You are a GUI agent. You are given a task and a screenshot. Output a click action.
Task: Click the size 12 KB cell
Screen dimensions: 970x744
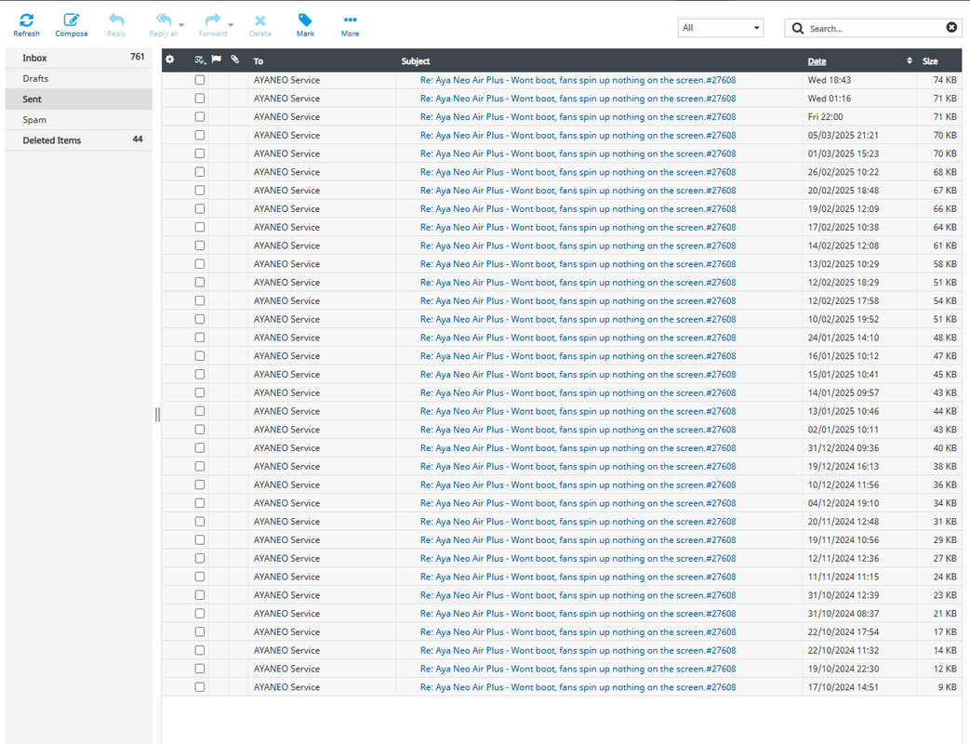point(945,669)
